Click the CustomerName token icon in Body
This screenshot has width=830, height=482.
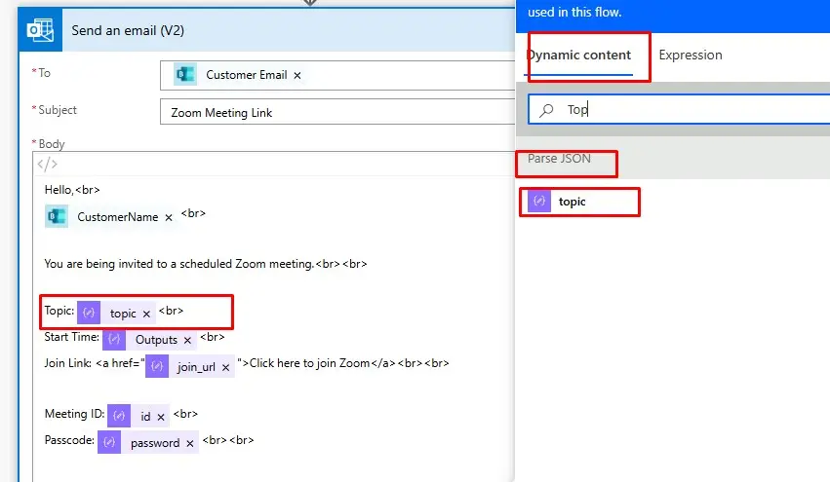tap(58, 217)
